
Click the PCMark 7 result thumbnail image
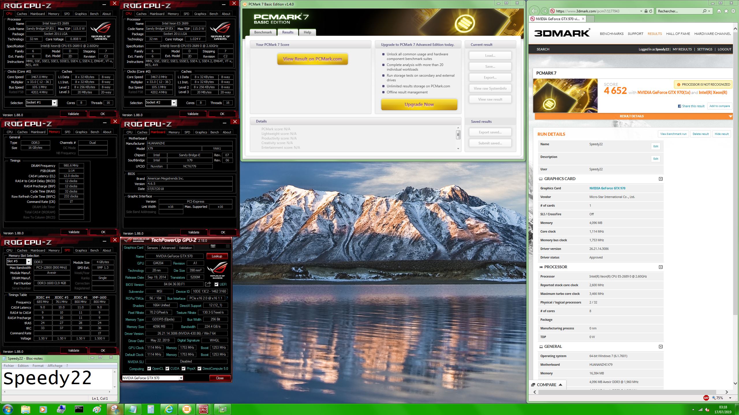(x=565, y=95)
